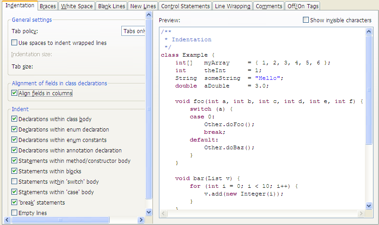The width and height of the screenshot is (379, 225).
Task: Enable Empty lines indentation checkbox
Action: 14,213
